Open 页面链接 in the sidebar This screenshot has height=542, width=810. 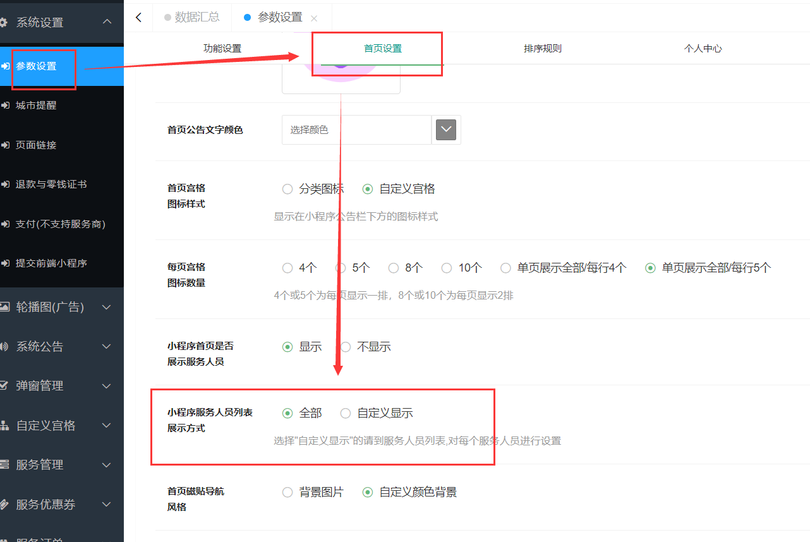coord(37,145)
